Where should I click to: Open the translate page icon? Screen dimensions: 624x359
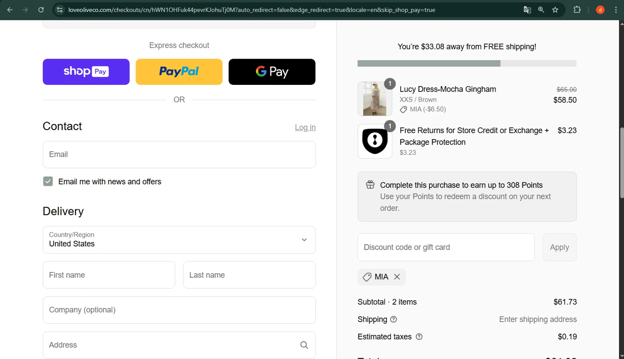[x=527, y=10]
